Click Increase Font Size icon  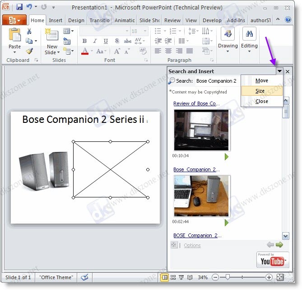click(117, 51)
